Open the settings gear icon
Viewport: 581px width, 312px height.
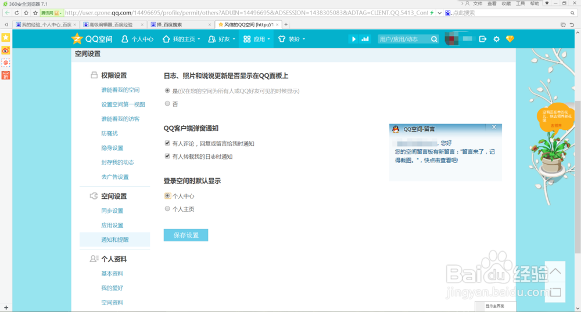tap(497, 39)
